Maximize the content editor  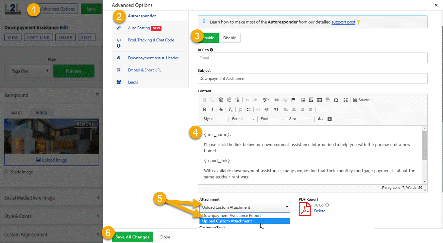346,100
